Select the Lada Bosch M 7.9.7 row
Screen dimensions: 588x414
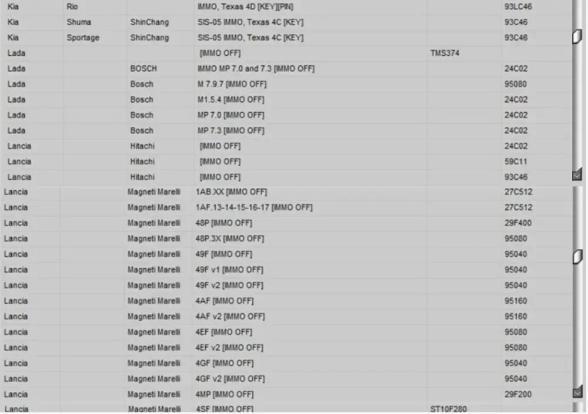click(x=286, y=85)
